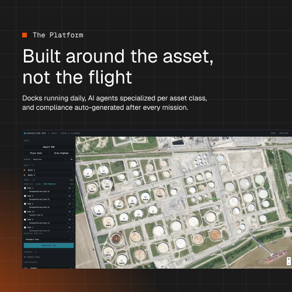
Task: Click the cyan icon on the Tank 5 row
Action: 69,204
